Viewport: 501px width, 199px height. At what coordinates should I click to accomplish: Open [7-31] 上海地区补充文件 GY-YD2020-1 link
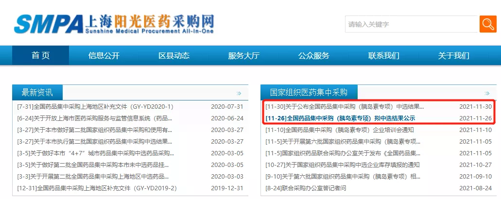95,106
